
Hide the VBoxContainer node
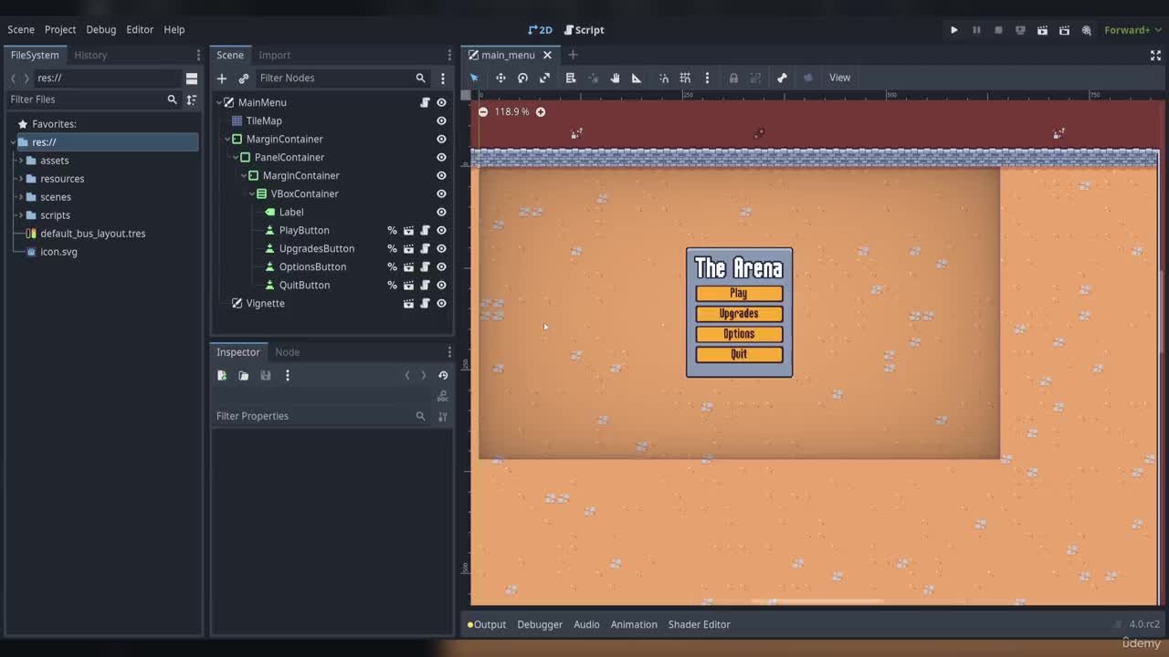pyautogui.click(x=441, y=193)
